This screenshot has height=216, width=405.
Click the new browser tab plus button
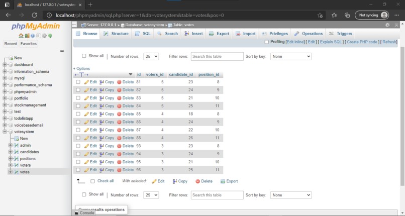pos(90,5)
